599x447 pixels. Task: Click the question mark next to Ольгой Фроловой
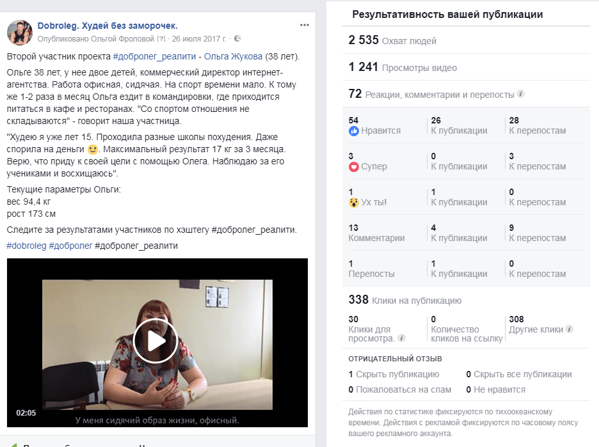(161, 39)
